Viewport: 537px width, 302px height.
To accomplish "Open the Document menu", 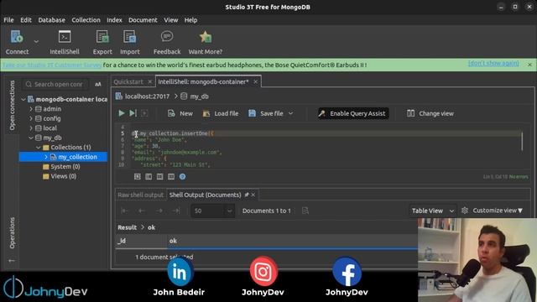I will coord(143,20).
